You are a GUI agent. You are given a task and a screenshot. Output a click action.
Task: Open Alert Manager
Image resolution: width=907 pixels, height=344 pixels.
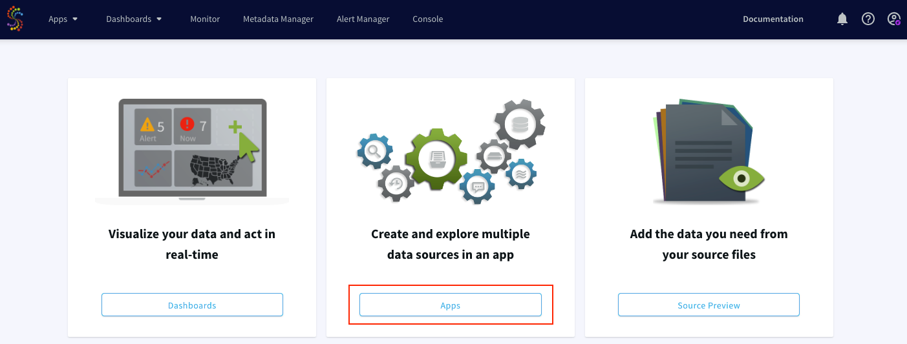tap(363, 19)
